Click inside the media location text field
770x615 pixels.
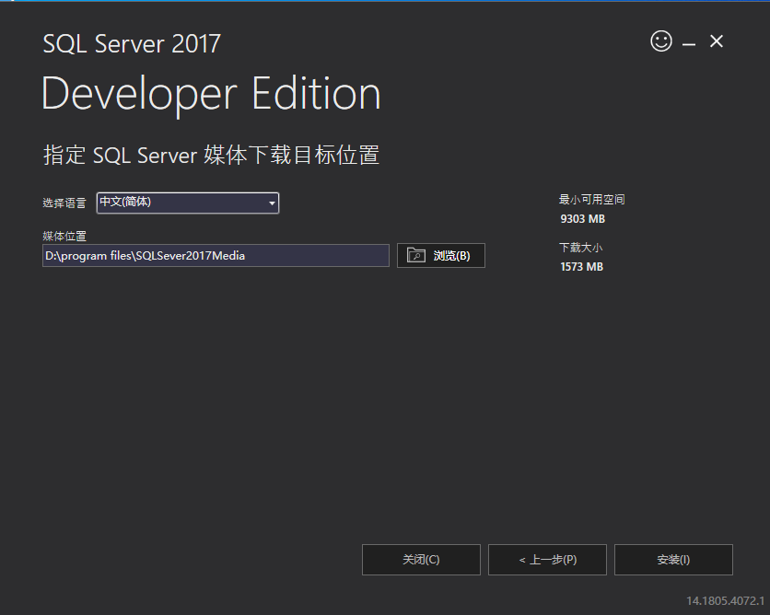point(215,255)
